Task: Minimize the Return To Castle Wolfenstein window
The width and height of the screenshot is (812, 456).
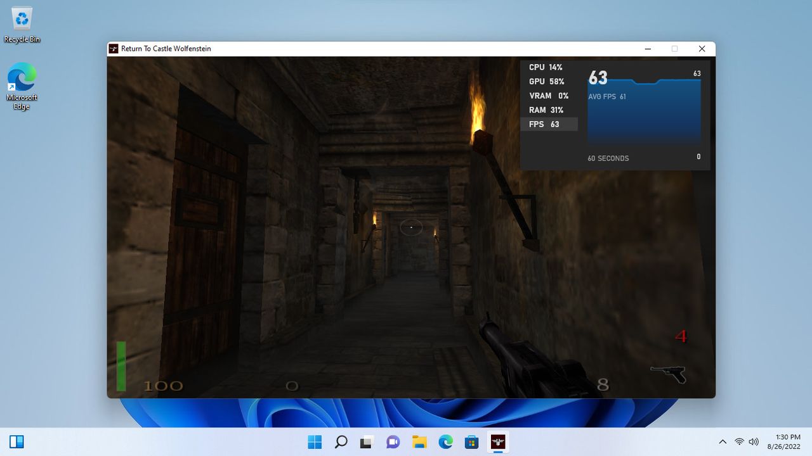Action: click(x=648, y=49)
